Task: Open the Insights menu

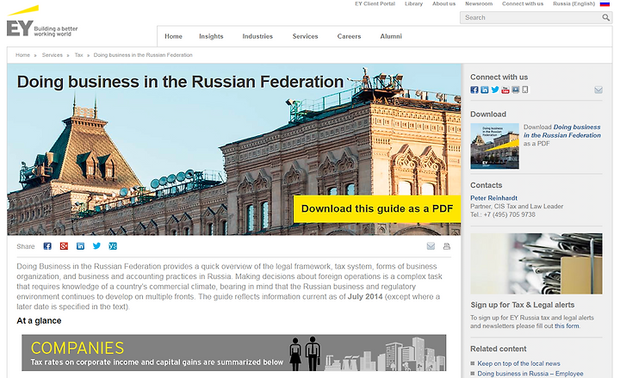Action: pyautogui.click(x=211, y=36)
